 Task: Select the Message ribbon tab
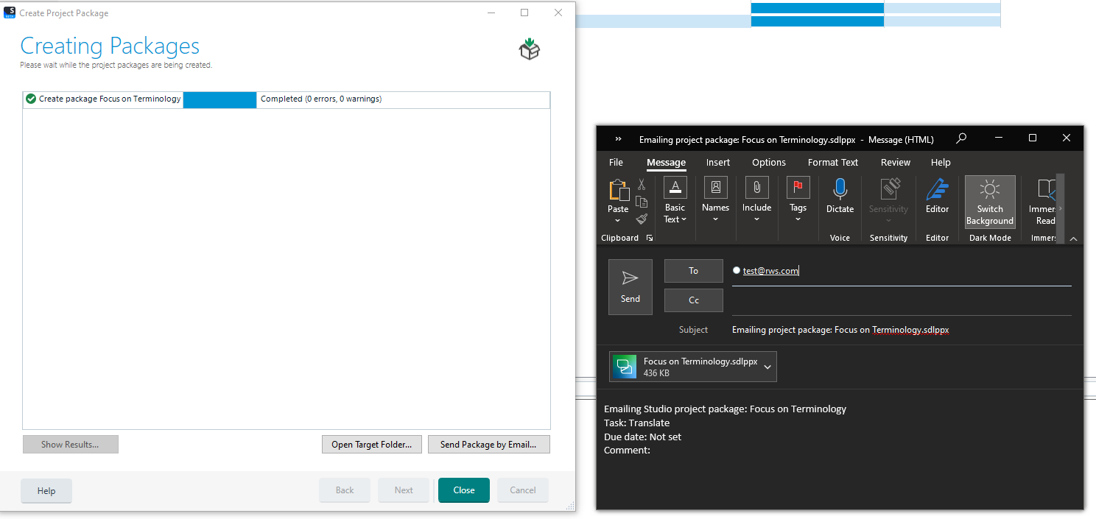tap(666, 162)
